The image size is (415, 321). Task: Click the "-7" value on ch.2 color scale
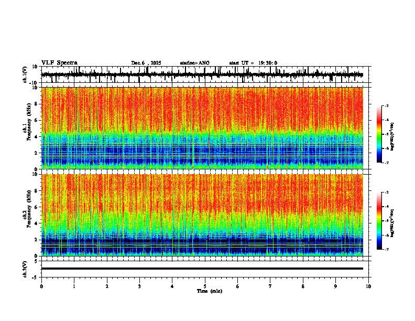pyautogui.click(x=387, y=249)
